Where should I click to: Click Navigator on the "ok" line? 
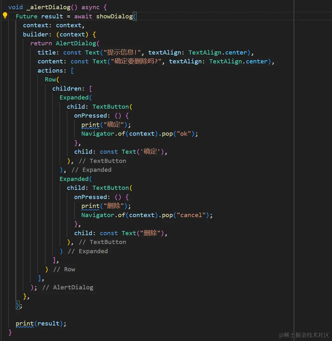98,133
